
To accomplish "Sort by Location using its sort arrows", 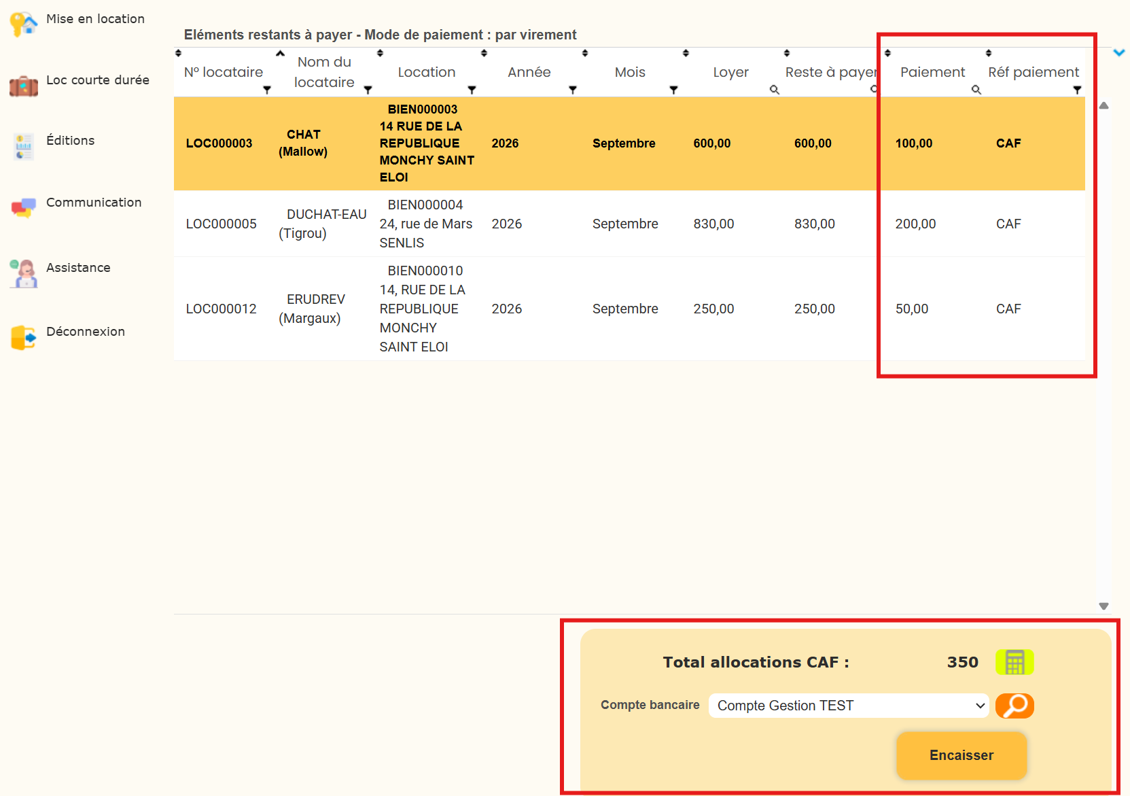I will click(381, 53).
